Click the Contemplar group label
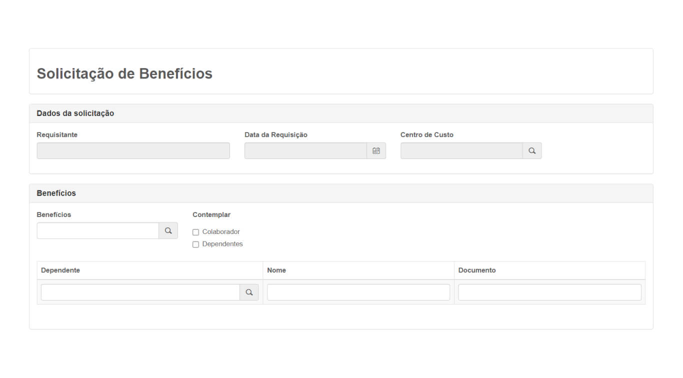 click(211, 214)
